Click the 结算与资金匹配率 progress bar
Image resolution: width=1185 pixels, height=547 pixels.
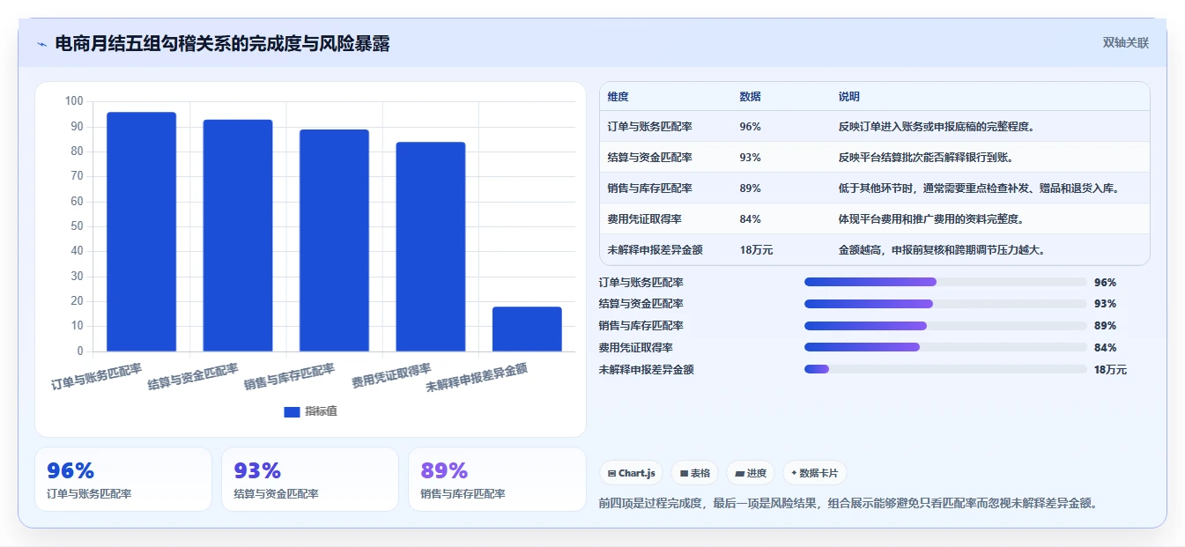tap(945, 304)
